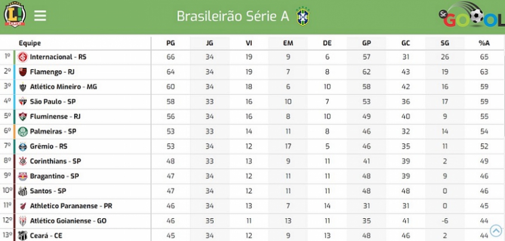
Task: Click the Santos team crest
Action: pos(23,191)
